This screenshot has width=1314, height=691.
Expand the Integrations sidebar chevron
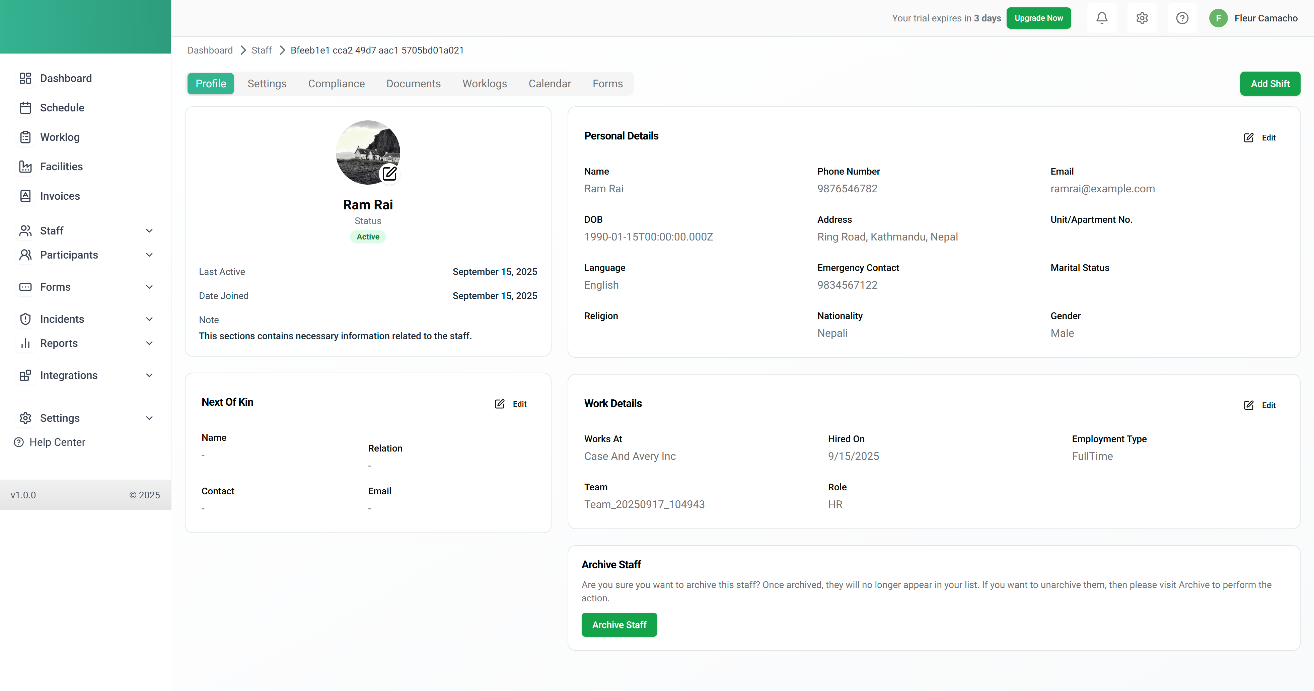[149, 376]
